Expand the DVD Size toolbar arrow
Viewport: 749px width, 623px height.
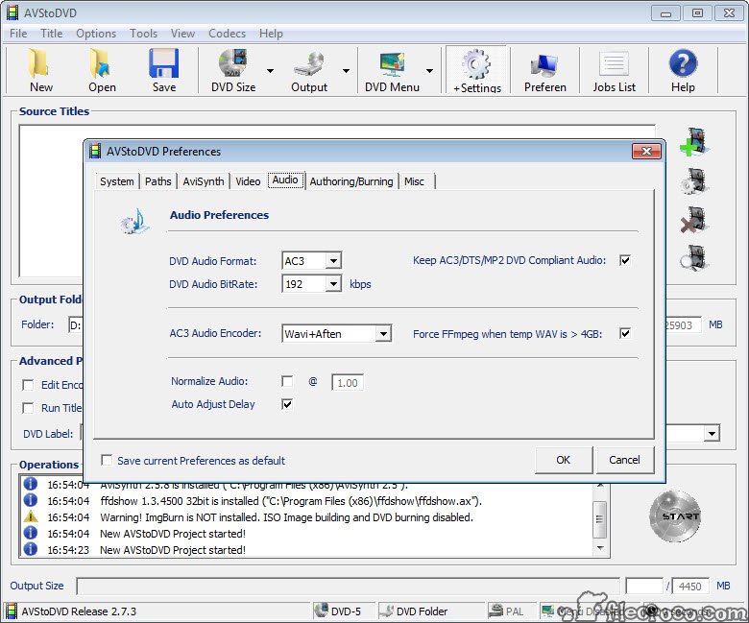271,71
